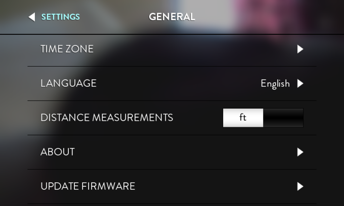
Task: Click the GENERAL page title
Action: [x=171, y=17]
